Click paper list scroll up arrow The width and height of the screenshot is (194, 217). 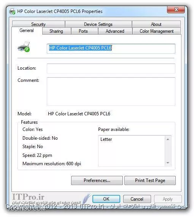click(x=168, y=139)
